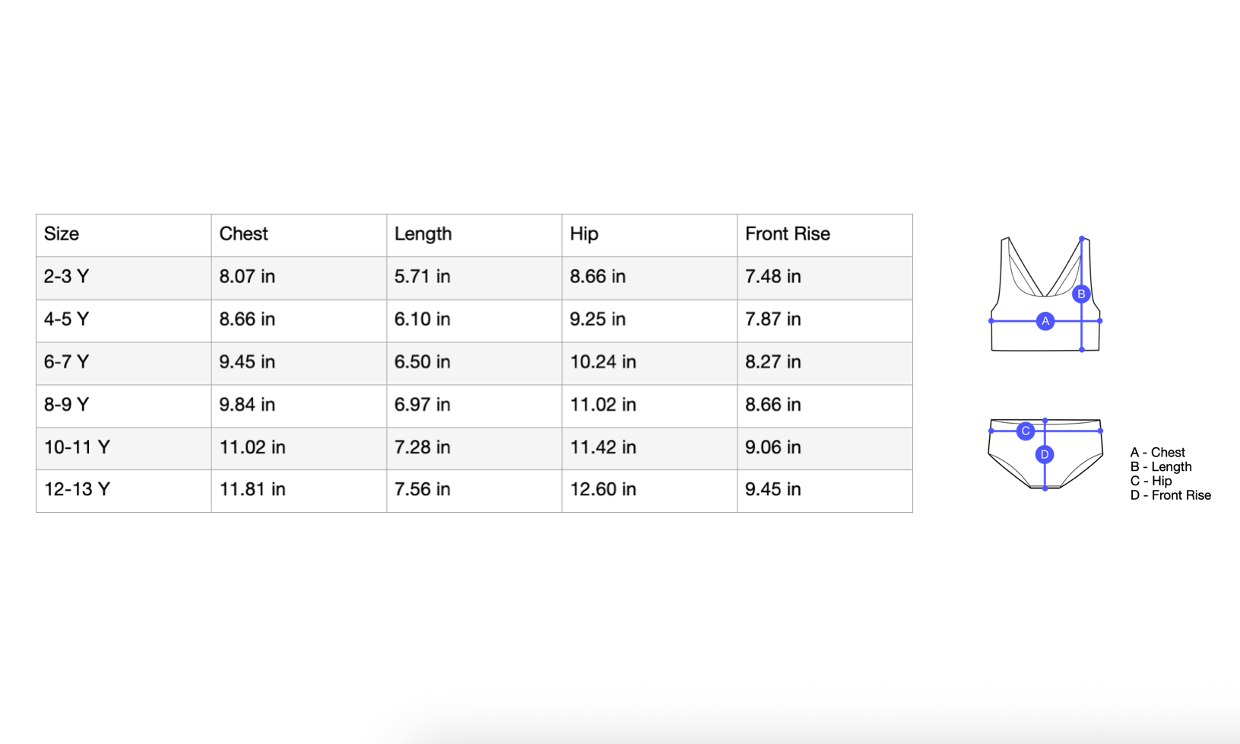Select the bottom brief diagram
This screenshot has height=744, width=1240.
(x=1045, y=454)
